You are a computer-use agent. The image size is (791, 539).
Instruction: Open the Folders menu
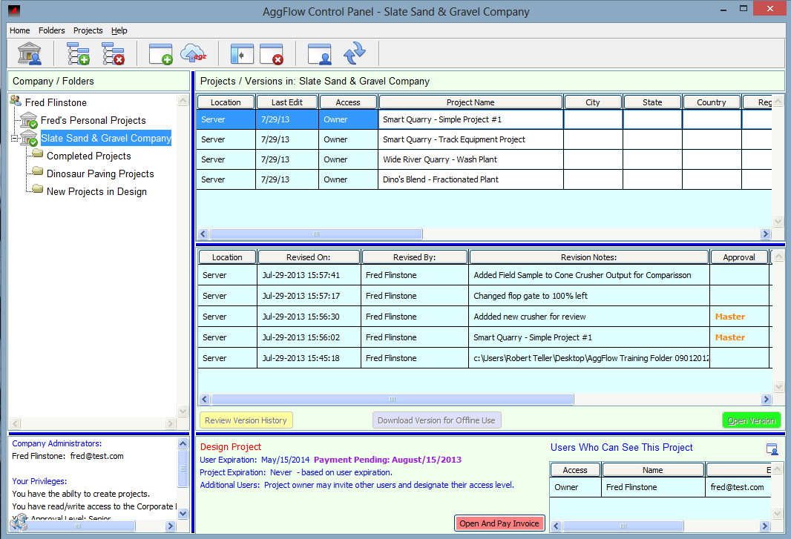(x=51, y=30)
